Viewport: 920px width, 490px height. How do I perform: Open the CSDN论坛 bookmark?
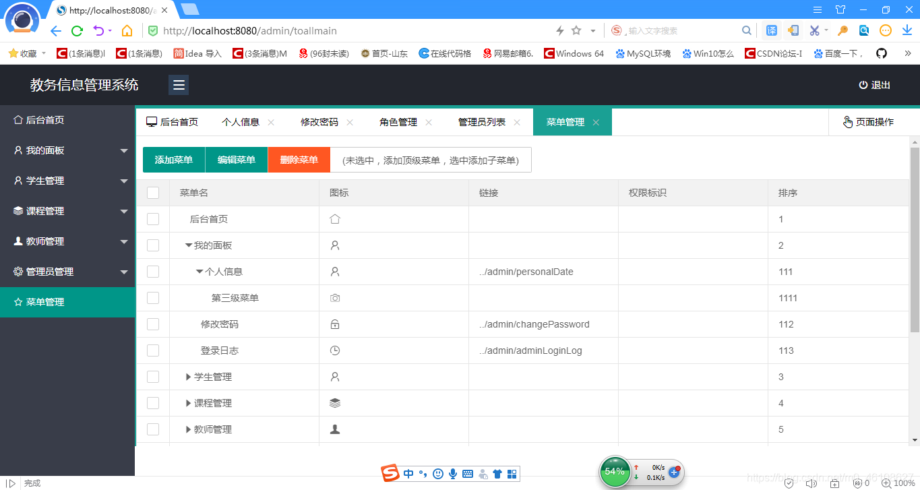(774, 53)
